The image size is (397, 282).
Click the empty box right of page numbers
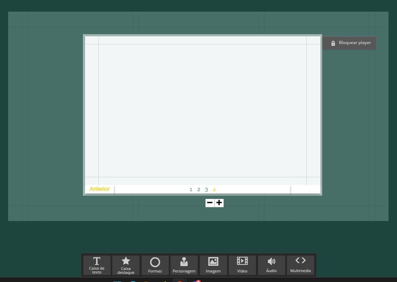pyautogui.click(x=305, y=189)
